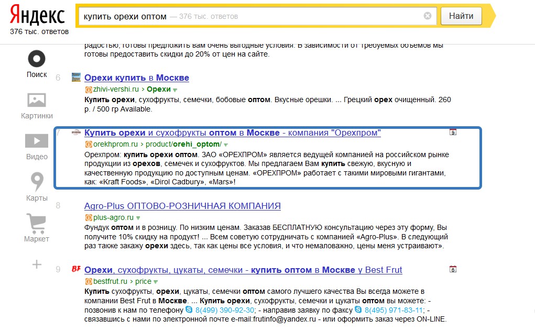Image resolution: width=535 pixels, height=331 pixels.
Task: Click the orekhprom.ru domain link
Action: (x=115, y=144)
